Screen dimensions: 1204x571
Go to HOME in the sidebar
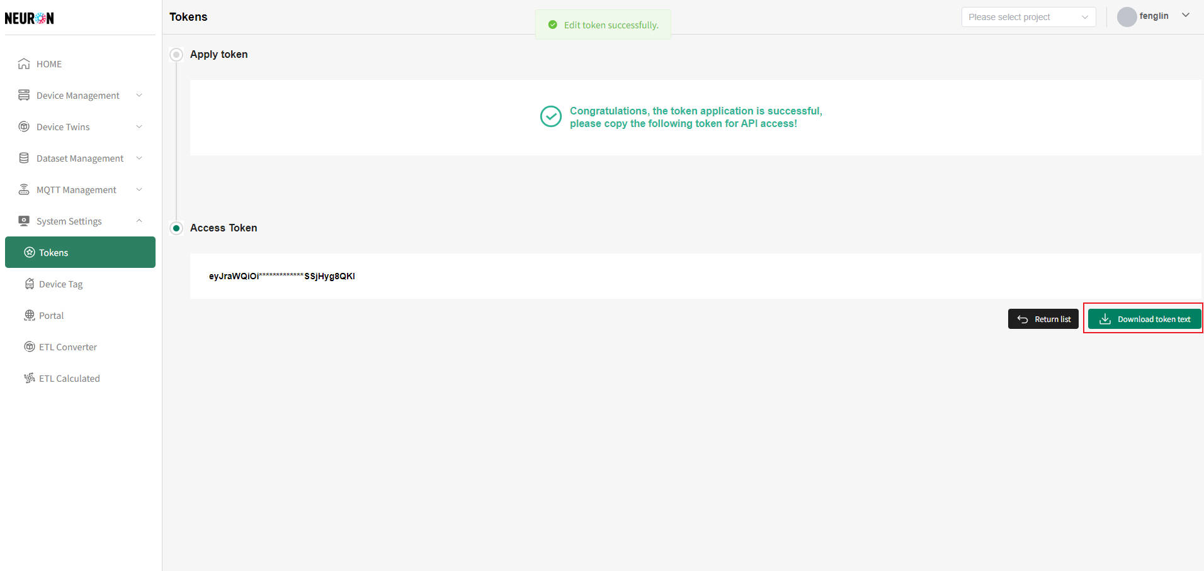coord(80,64)
